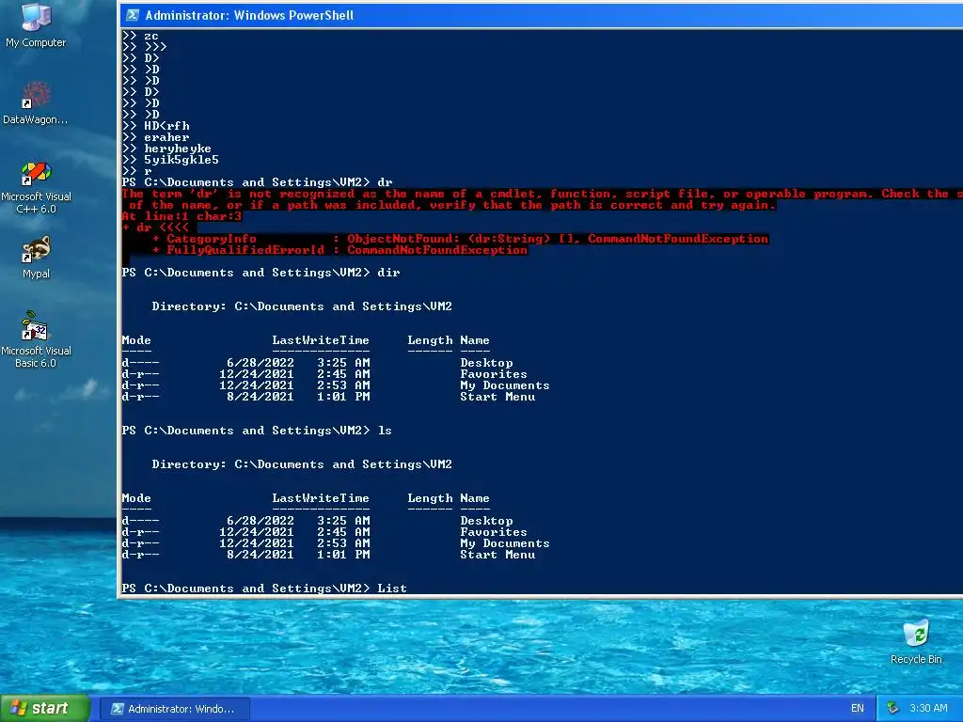This screenshot has height=722, width=963.
Task: Click the 'Desktop' entry in the second listing
Action: 486,521
